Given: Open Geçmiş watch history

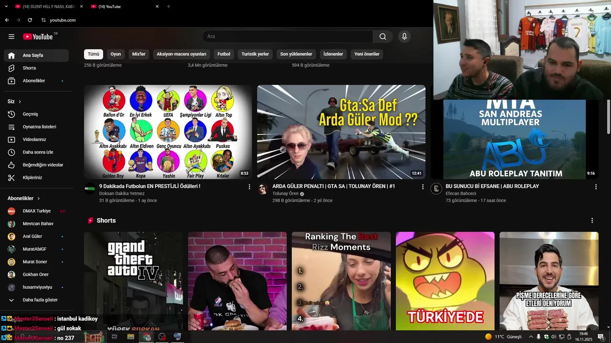Looking at the screenshot, I should pyautogui.click(x=36, y=114).
